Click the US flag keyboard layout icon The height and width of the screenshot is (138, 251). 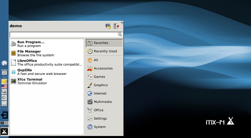(4, 87)
